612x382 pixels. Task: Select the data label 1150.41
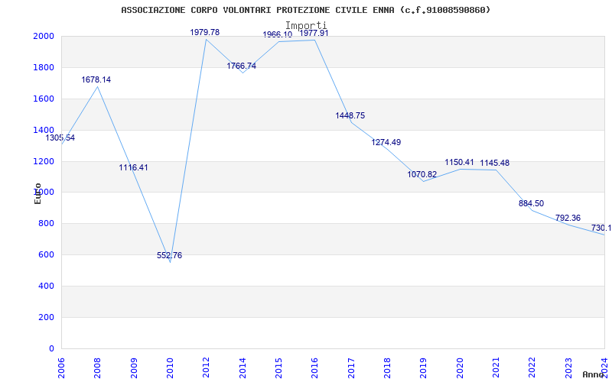click(x=460, y=162)
